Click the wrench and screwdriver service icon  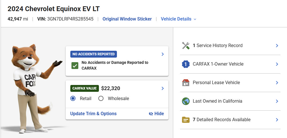186,46
